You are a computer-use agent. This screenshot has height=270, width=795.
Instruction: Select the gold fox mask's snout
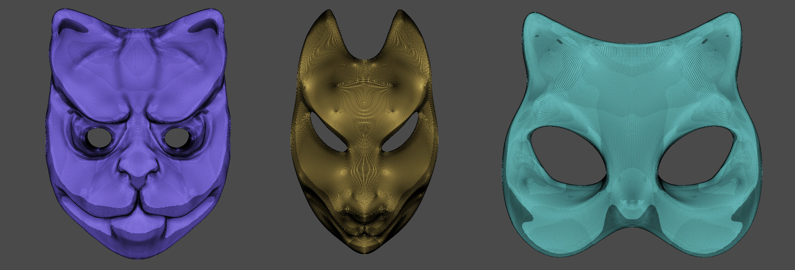(x=364, y=212)
